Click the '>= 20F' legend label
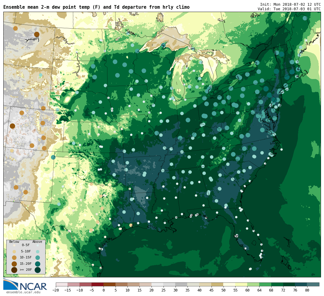Screen dimensions: 324x296 (26, 270)
